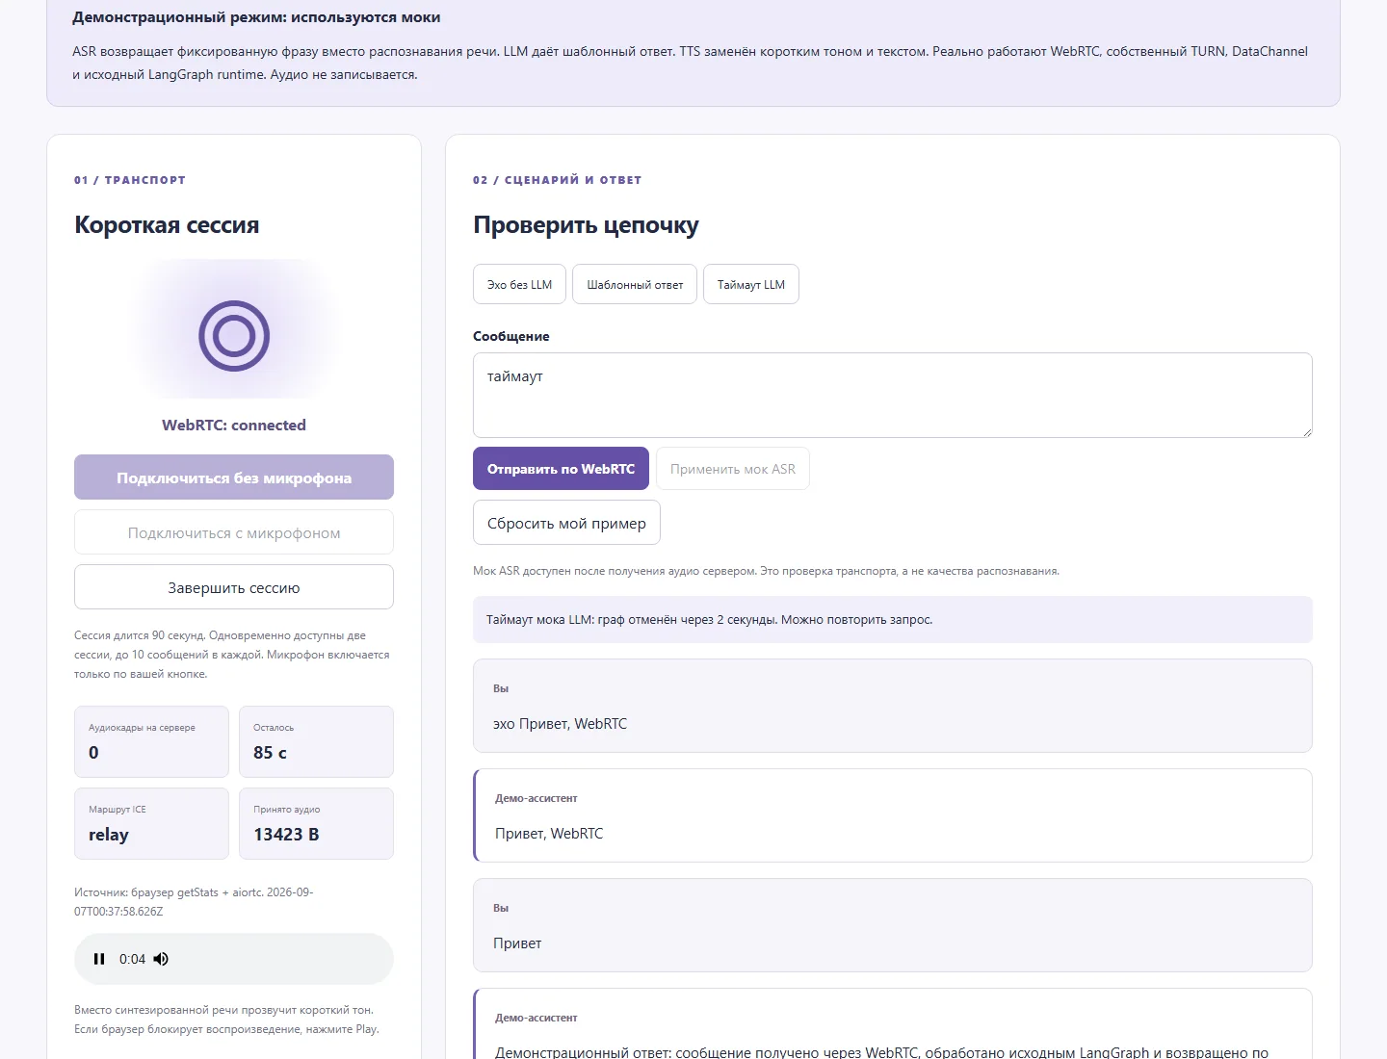Click the 'Принято аудио' bytes card

(x=316, y=823)
